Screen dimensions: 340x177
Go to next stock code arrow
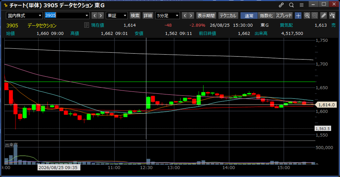[x=101, y=16]
